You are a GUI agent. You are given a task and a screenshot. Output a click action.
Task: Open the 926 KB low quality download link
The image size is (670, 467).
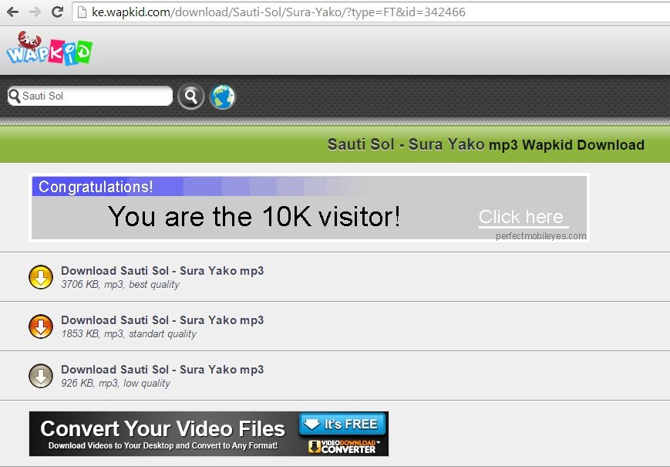(162, 370)
